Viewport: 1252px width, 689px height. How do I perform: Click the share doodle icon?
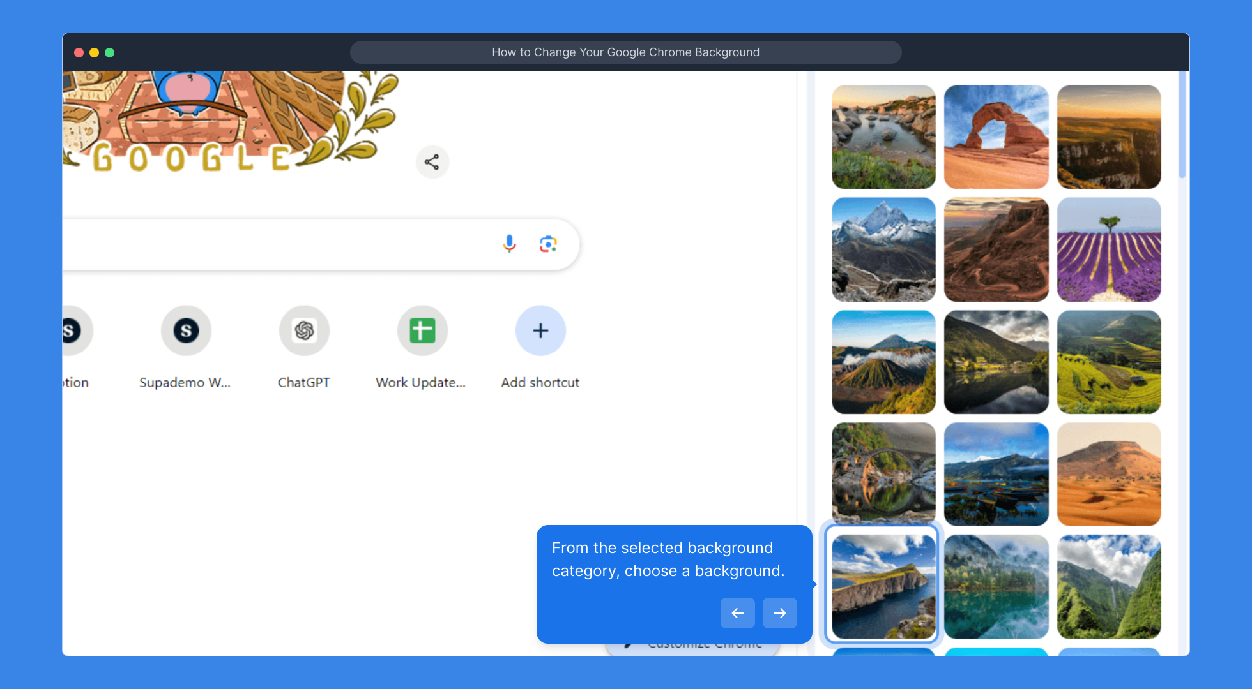(x=432, y=162)
